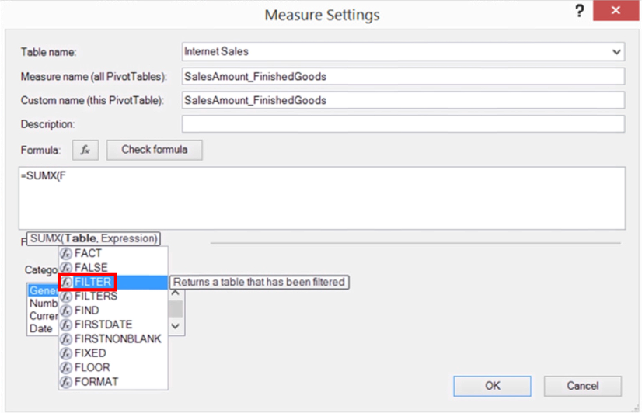Pick the FORMAT function suggestion
The image size is (642, 413).
coord(96,381)
